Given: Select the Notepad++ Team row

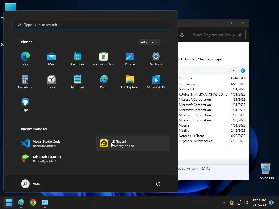Looking at the screenshot, I should 214,136.
